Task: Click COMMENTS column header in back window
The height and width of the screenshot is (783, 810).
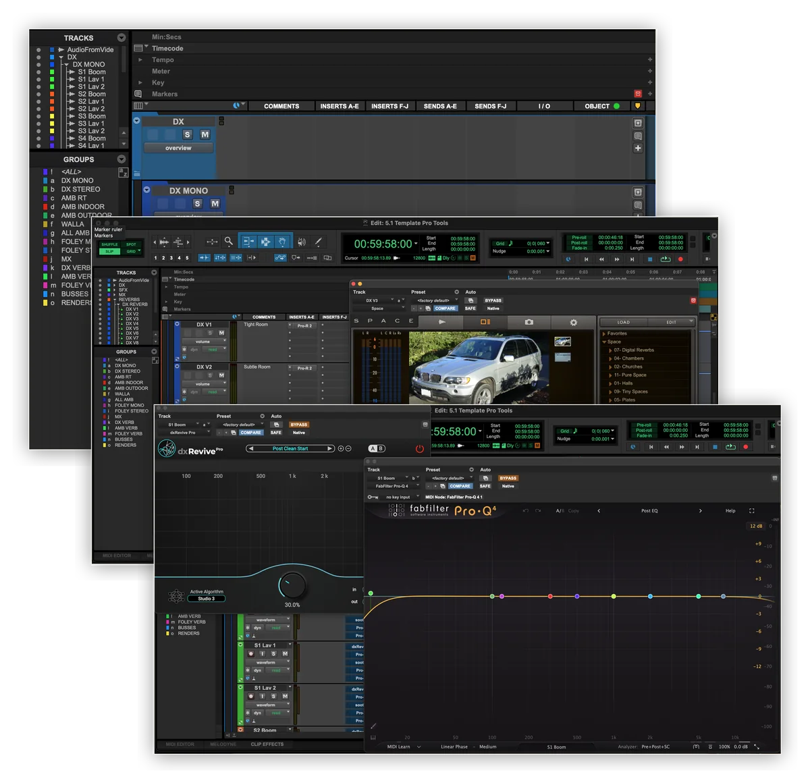Action: tap(281, 106)
